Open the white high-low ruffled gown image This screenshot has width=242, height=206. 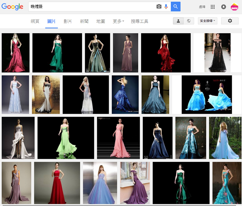pyautogui.click(x=18, y=138)
